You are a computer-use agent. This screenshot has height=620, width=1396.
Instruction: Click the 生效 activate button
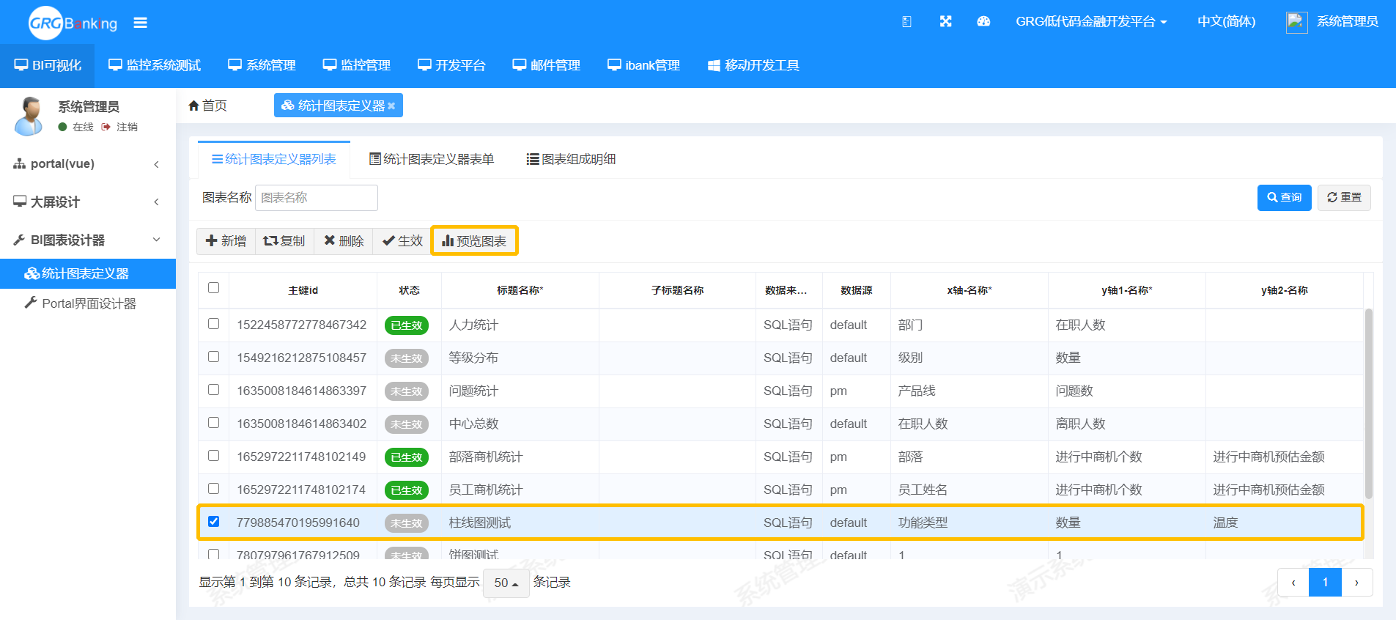402,241
